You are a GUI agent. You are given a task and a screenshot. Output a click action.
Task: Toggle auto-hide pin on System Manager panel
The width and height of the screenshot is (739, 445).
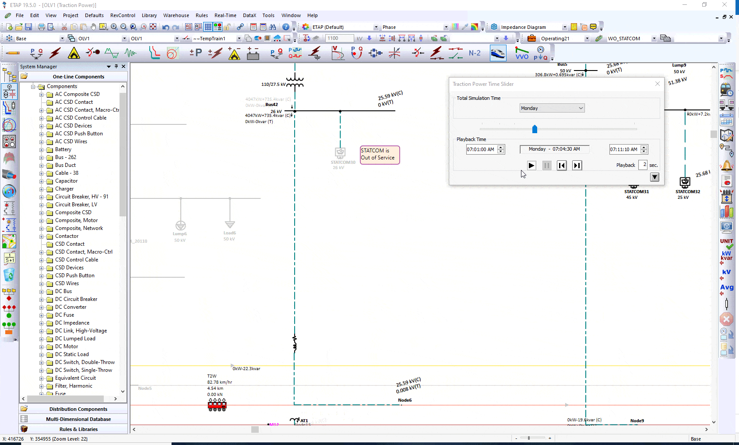point(116,67)
